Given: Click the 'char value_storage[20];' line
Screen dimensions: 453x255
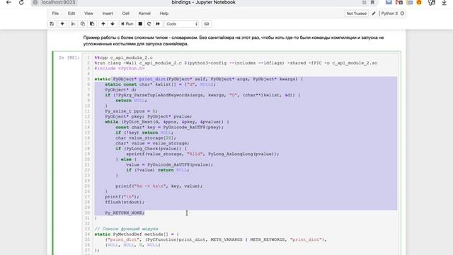Looking at the screenshot, I should point(146,138).
